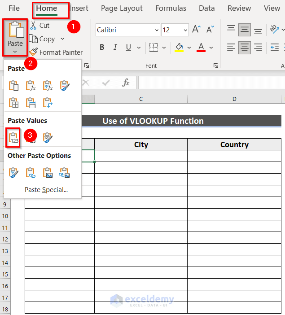Align text left
Image resolution: width=285 pixels, height=315 pixels.
click(x=231, y=48)
